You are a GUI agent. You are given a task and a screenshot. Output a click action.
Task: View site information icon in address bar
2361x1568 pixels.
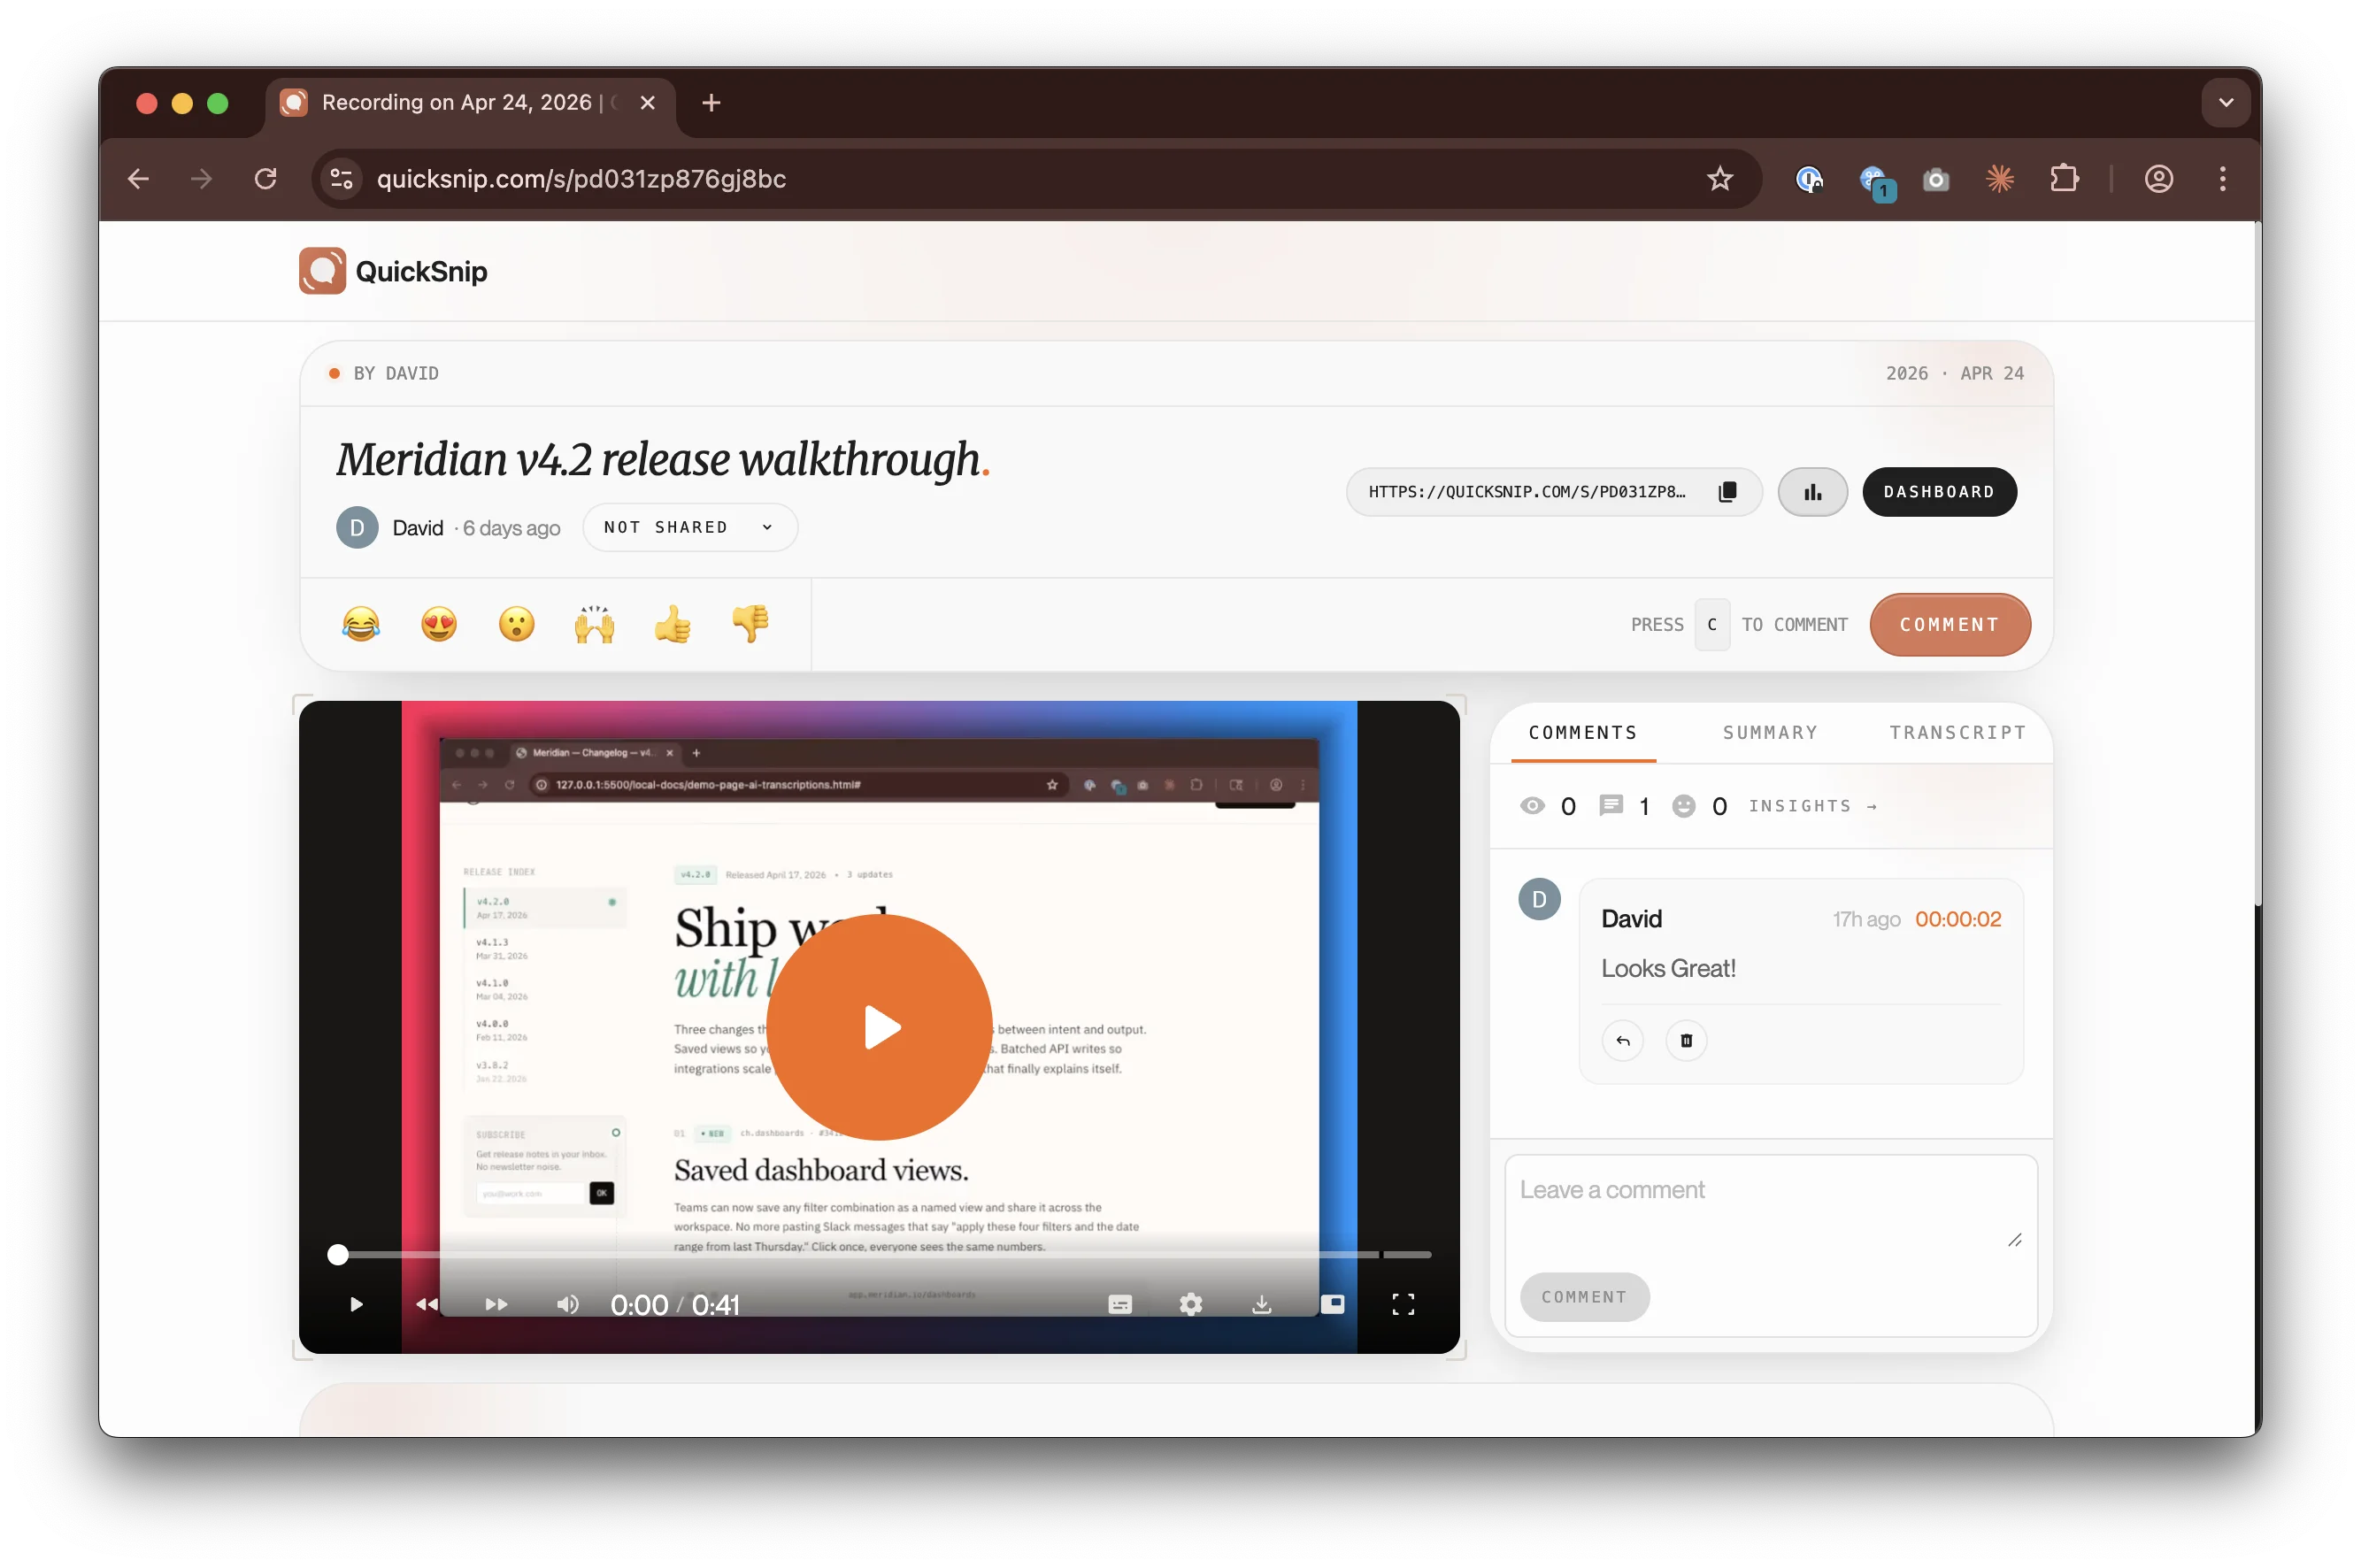click(341, 179)
